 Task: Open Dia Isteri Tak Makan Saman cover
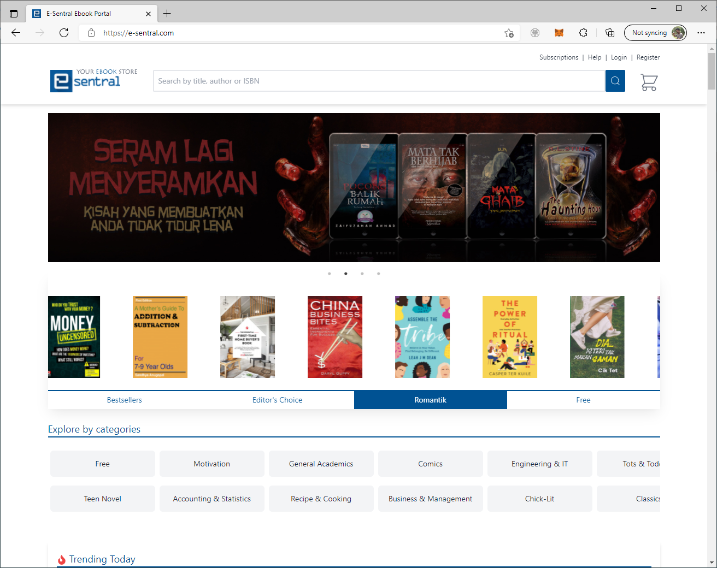(x=597, y=337)
